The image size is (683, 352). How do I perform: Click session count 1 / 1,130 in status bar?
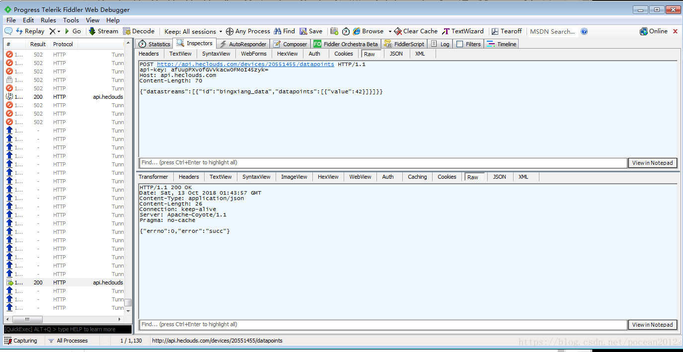pyautogui.click(x=131, y=341)
